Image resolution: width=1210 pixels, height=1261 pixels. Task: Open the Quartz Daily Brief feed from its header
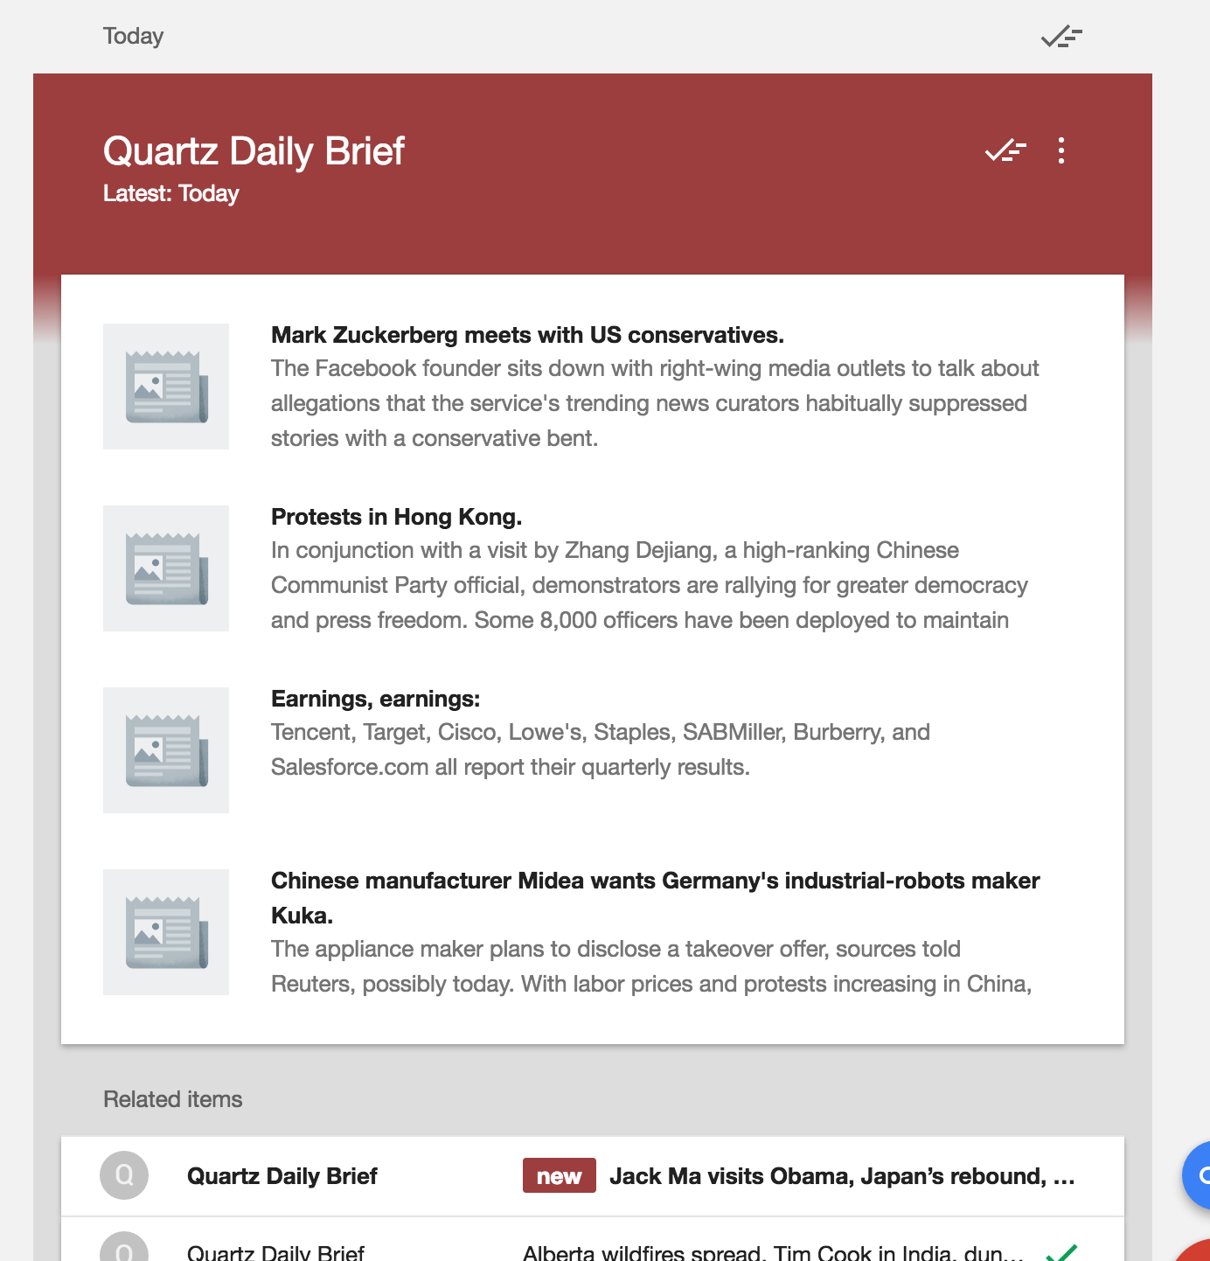(x=254, y=150)
